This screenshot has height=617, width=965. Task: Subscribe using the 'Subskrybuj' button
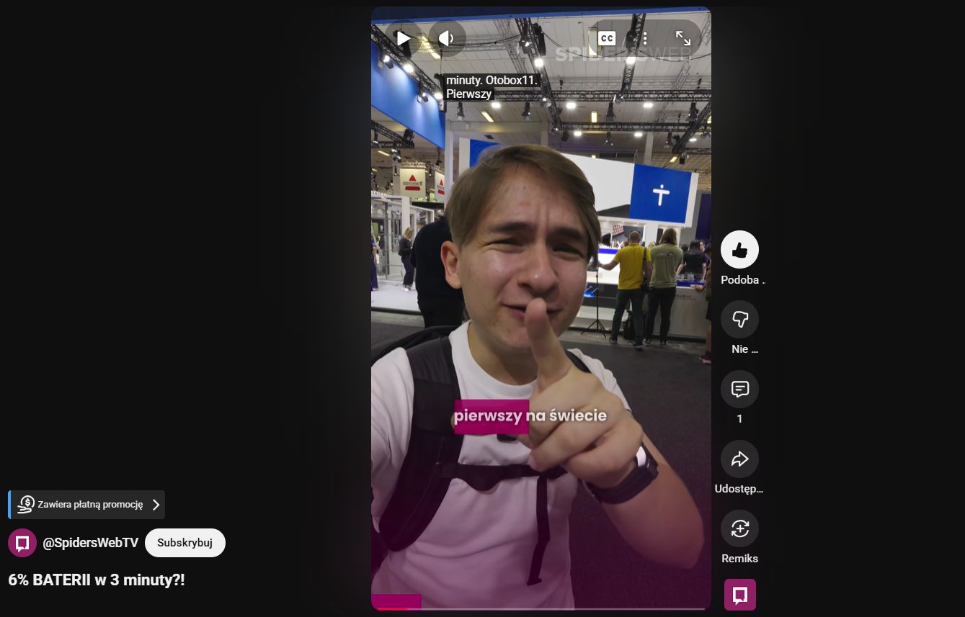click(184, 543)
